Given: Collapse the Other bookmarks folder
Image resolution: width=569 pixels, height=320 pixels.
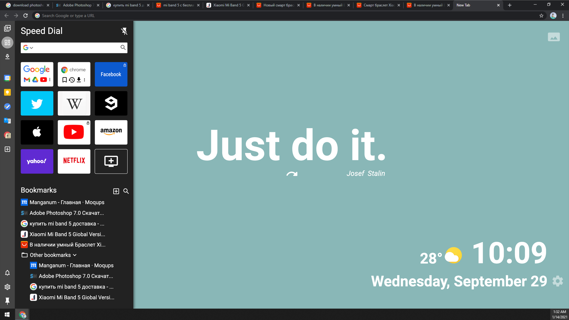Looking at the screenshot, I should pyautogui.click(x=74, y=255).
